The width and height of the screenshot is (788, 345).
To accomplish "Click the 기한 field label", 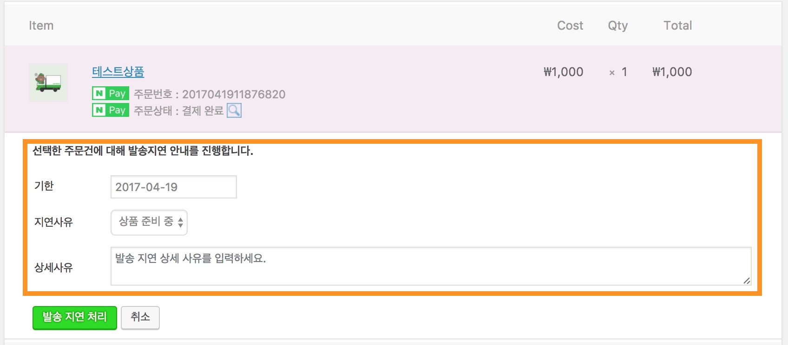I will [44, 186].
